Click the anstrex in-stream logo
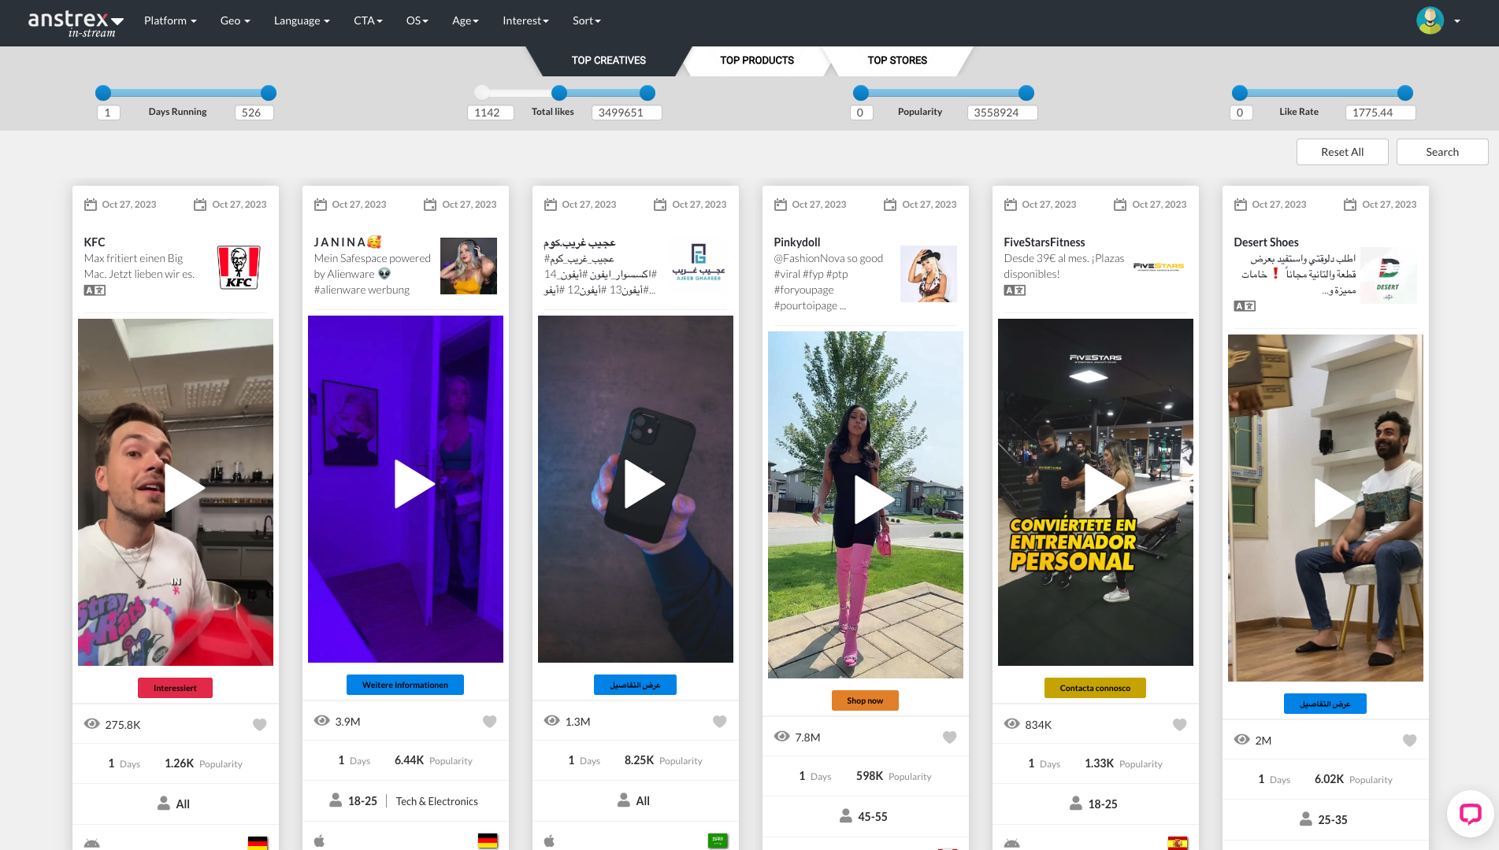This screenshot has height=850, width=1499. (76, 23)
